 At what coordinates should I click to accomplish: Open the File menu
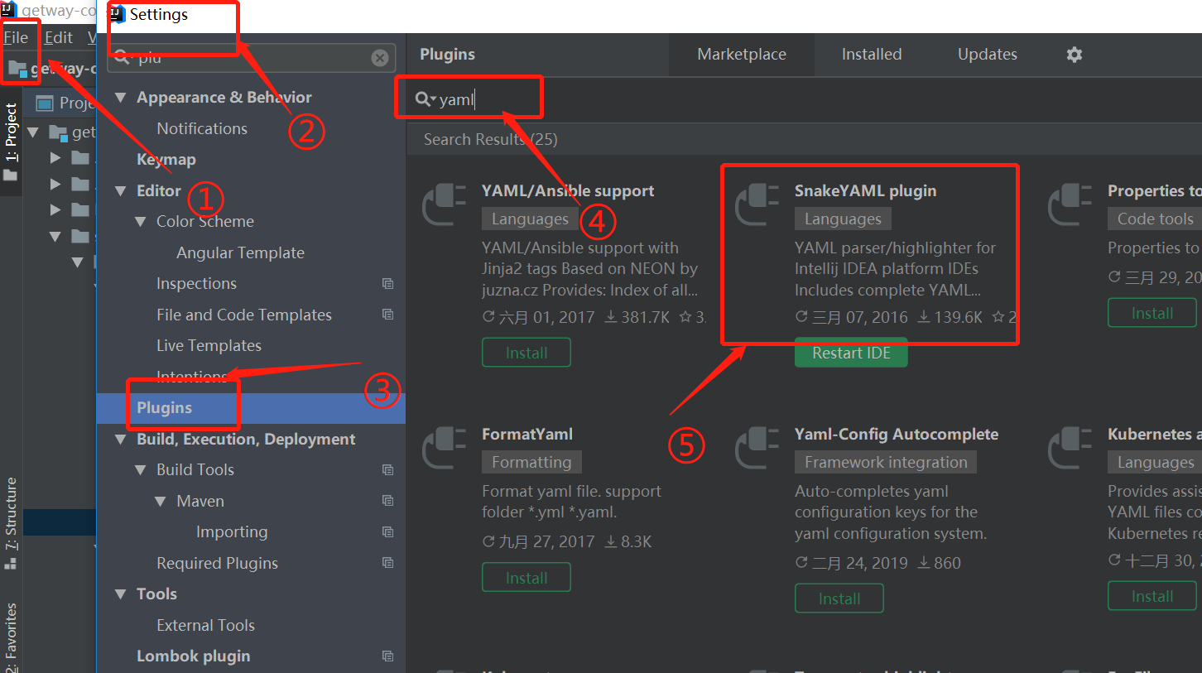[x=16, y=38]
